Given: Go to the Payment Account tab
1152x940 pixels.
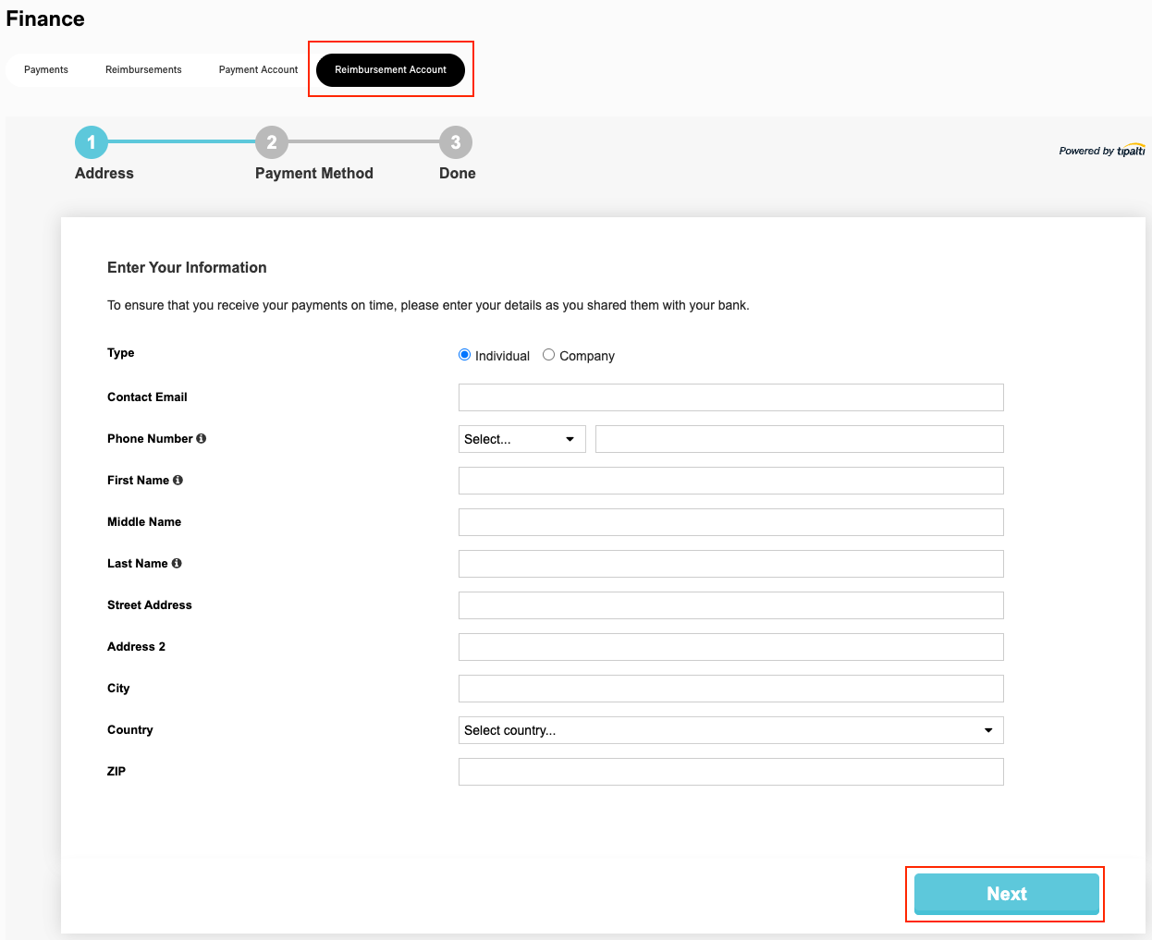Looking at the screenshot, I should pos(258,70).
